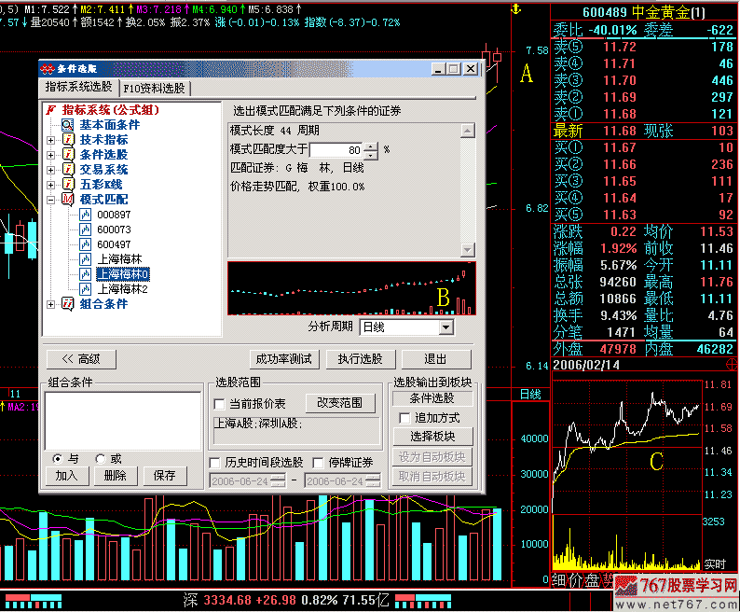
Task: Click the 模式匹配 M icon
Action: click(68, 200)
